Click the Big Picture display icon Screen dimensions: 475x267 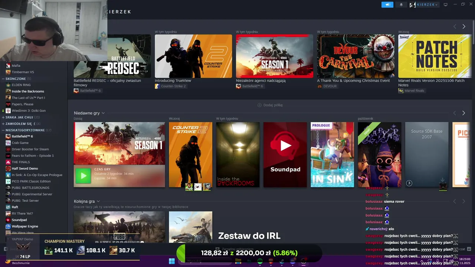pyautogui.click(x=446, y=4)
